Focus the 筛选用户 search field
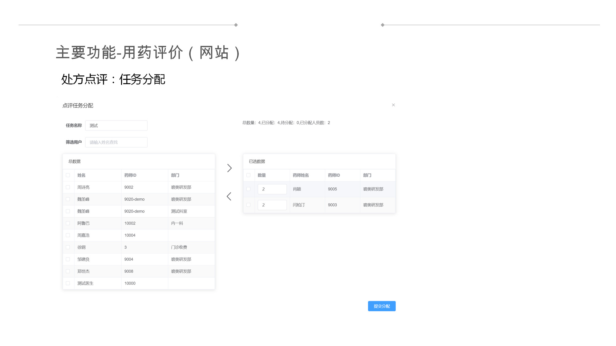Viewport: 616px width, 346px height. [116, 142]
